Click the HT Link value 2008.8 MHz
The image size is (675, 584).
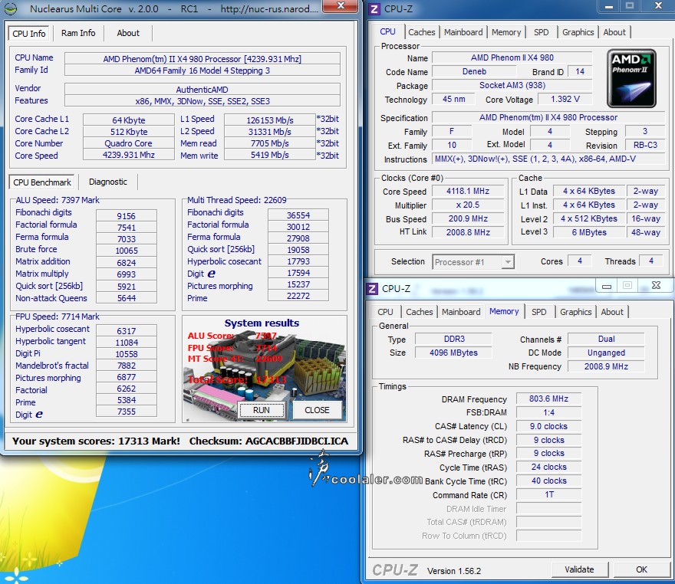click(468, 232)
